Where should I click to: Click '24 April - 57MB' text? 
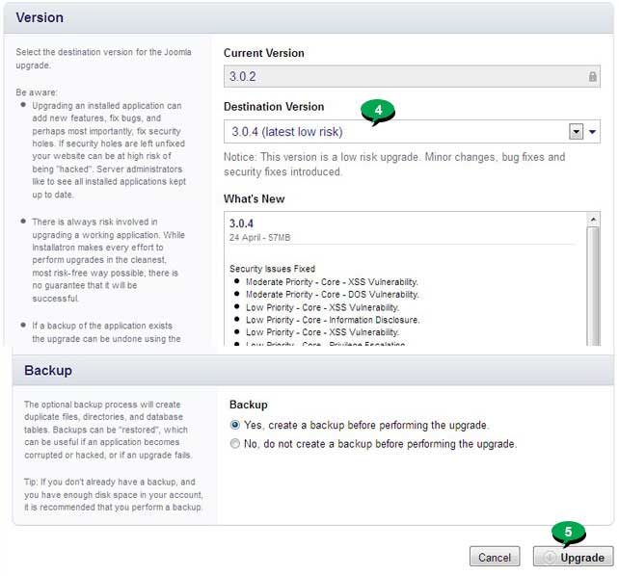pyautogui.click(x=259, y=238)
